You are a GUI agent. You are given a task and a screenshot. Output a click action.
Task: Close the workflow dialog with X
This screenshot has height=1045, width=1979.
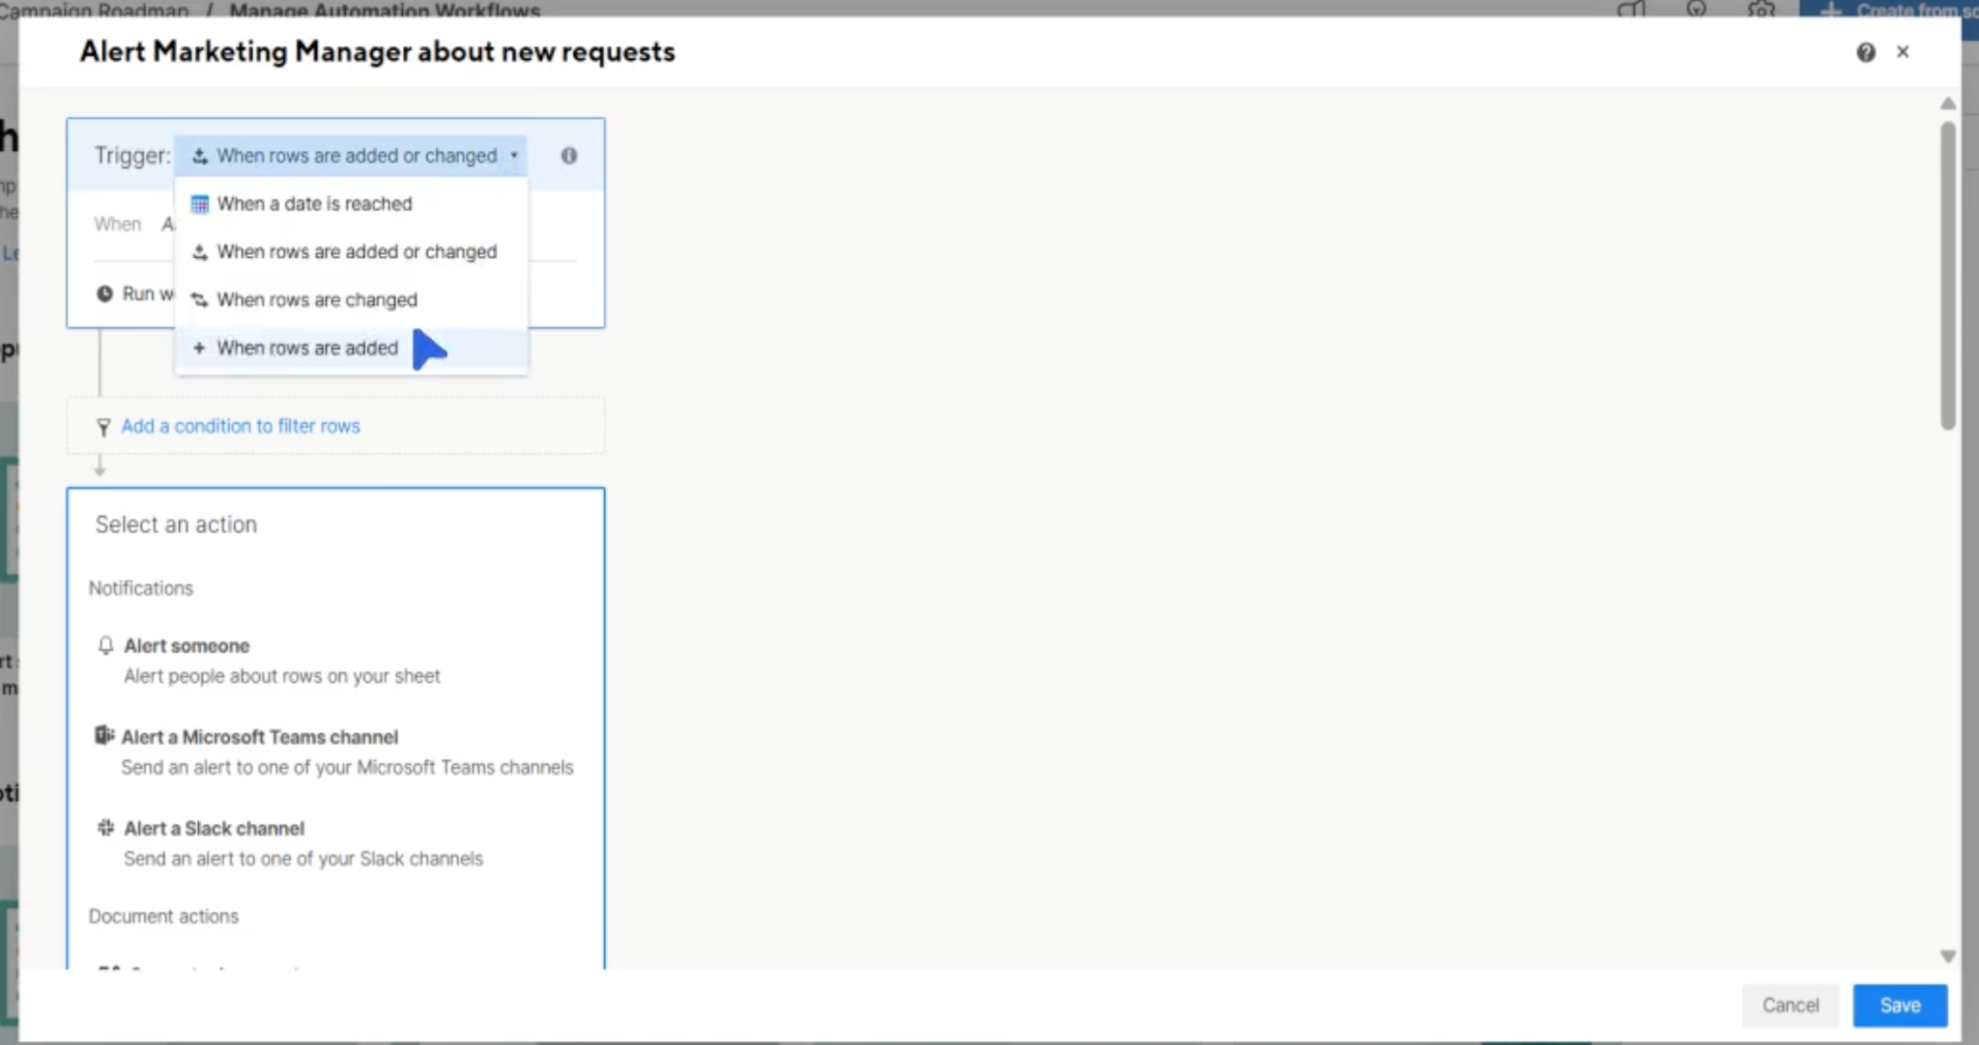tap(1903, 52)
